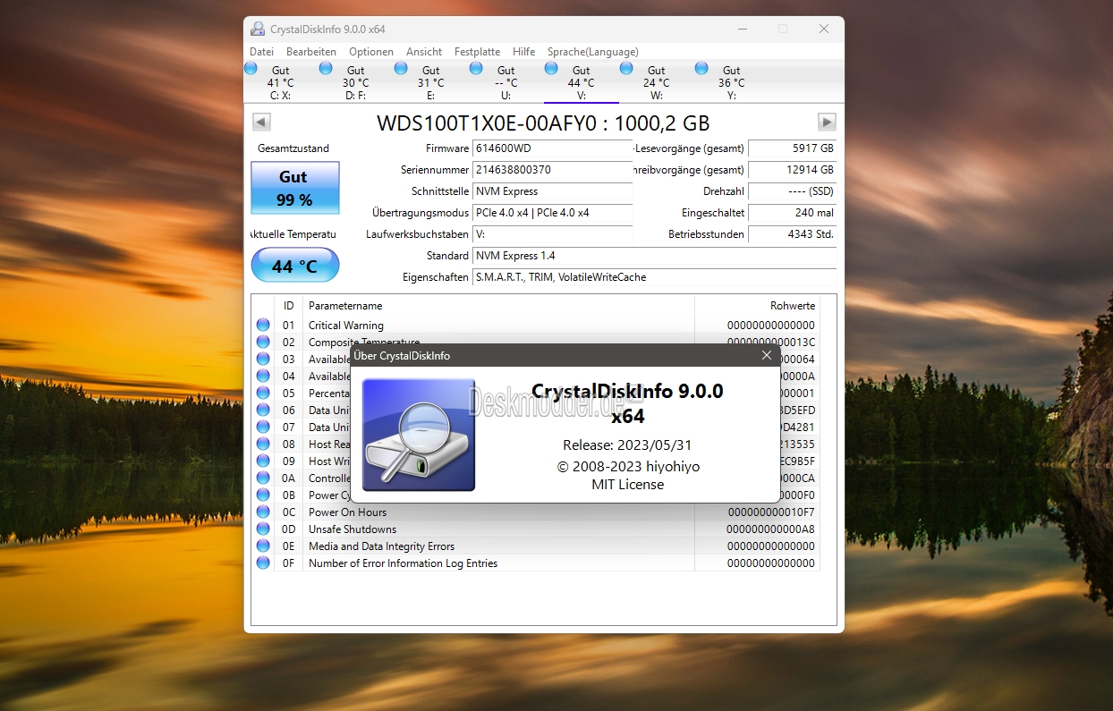Click the status orb for ID 05 row
Image resolution: width=1113 pixels, height=711 pixels.
pyautogui.click(x=263, y=394)
